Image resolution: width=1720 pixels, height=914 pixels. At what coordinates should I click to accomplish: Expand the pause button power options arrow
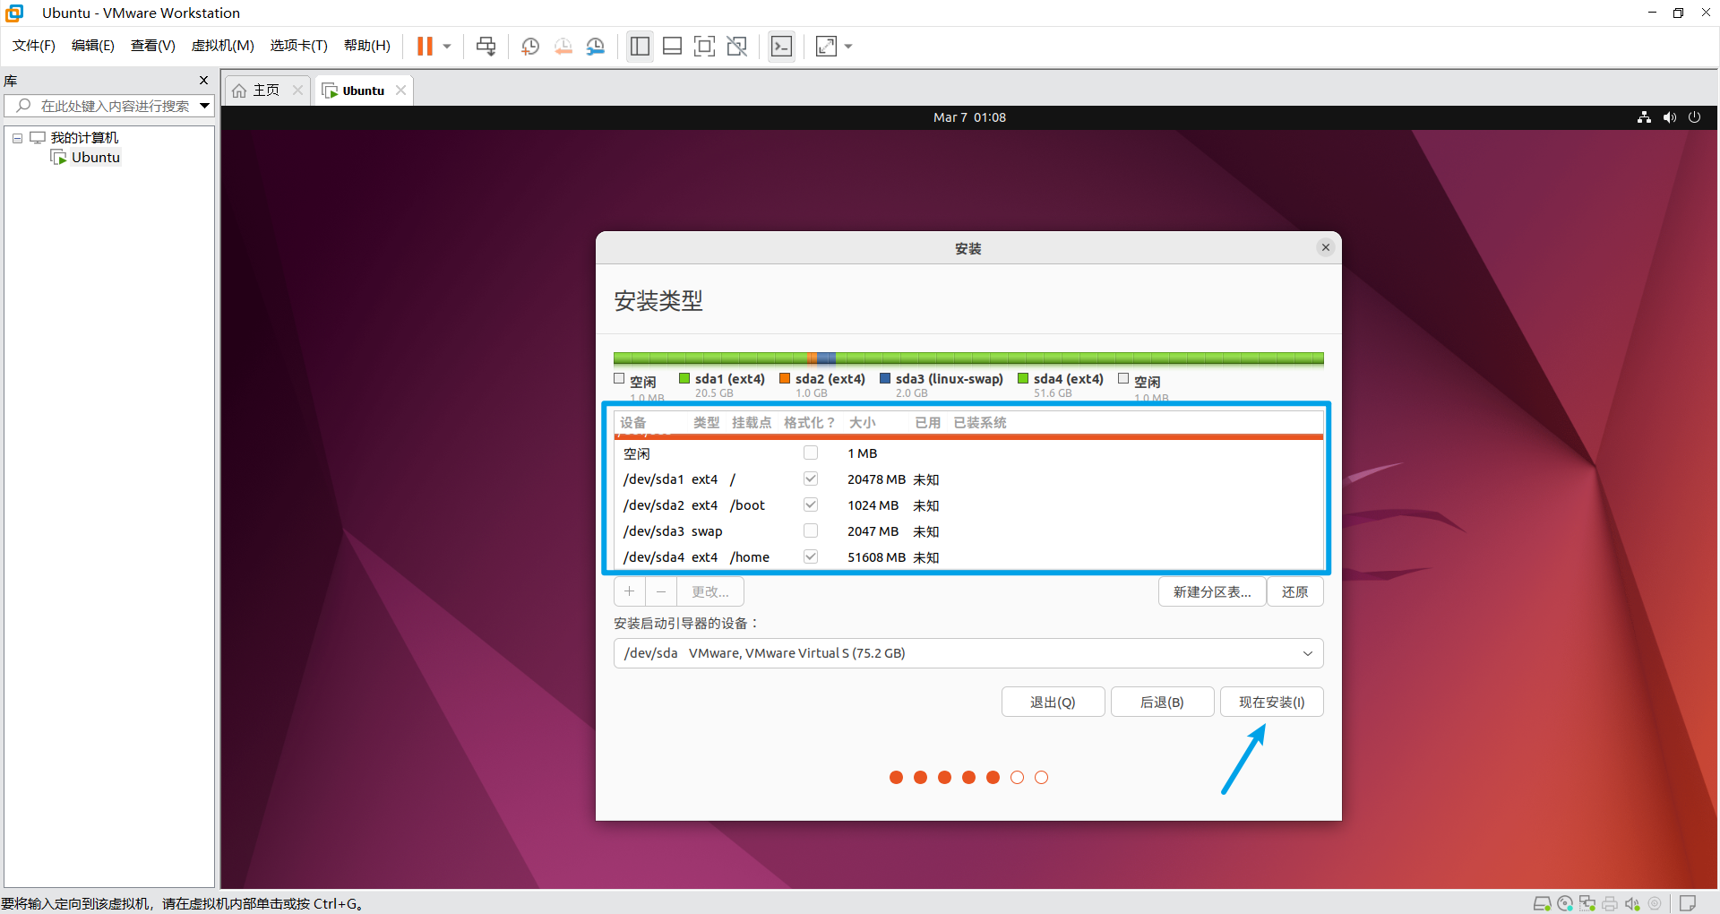pos(447,47)
